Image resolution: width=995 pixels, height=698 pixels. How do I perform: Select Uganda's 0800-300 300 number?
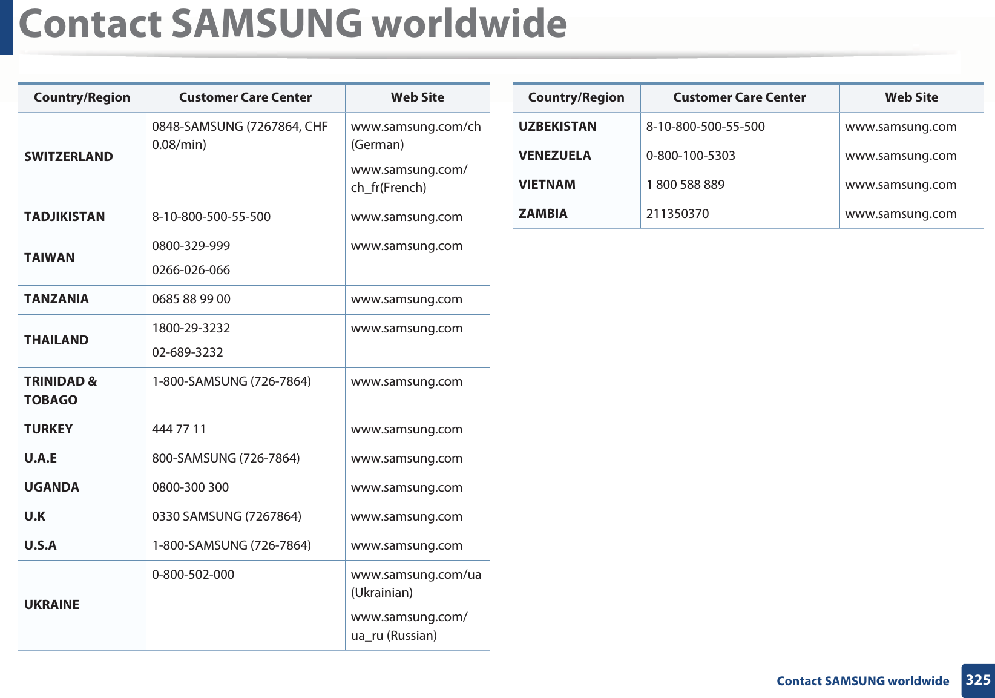pos(191,487)
